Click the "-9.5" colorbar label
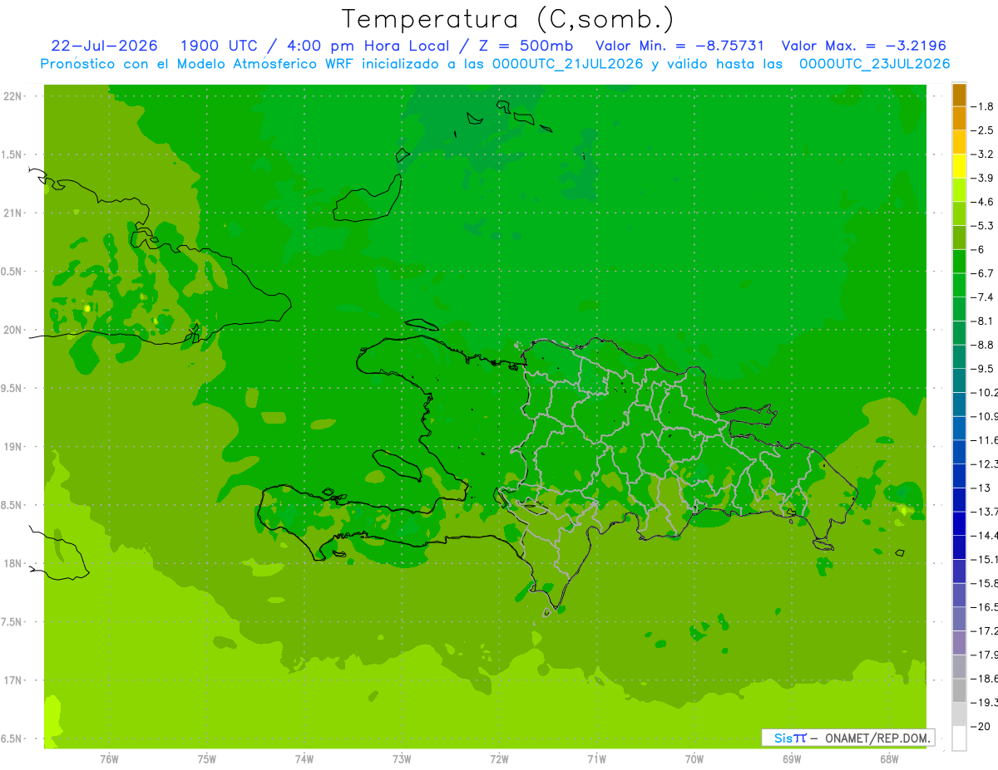This screenshot has height=770, width=998. point(983,368)
